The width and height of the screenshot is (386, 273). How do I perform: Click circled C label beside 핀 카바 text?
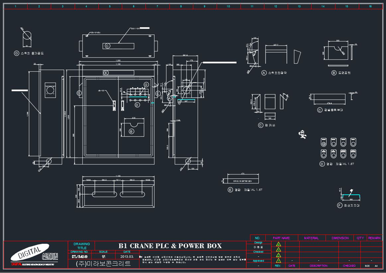point(261,125)
